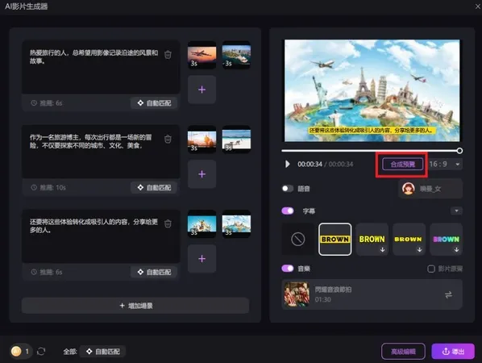This screenshot has width=482, height=363.
Task: Click the 增加場景 add scene button
Action: tap(135, 306)
